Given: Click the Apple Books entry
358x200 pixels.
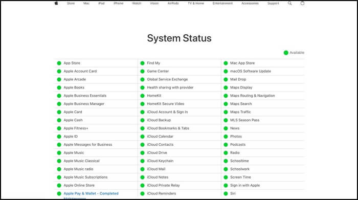Looking at the screenshot, I should [x=74, y=87].
